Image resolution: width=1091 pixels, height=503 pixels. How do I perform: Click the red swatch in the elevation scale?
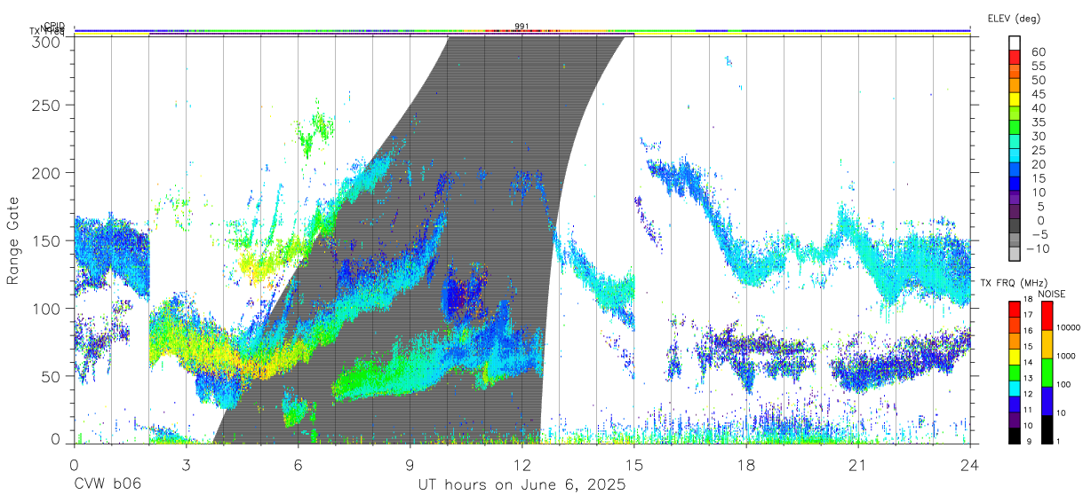1015,56
